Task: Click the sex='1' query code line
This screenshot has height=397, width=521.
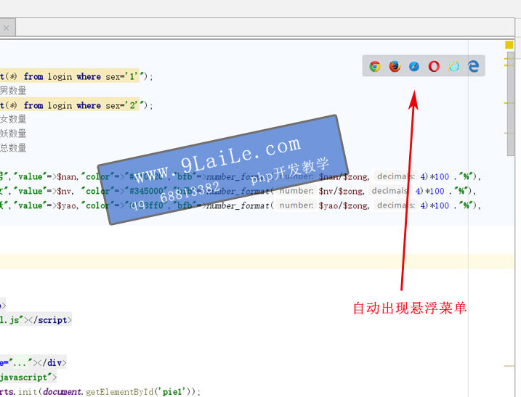Action: point(76,77)
